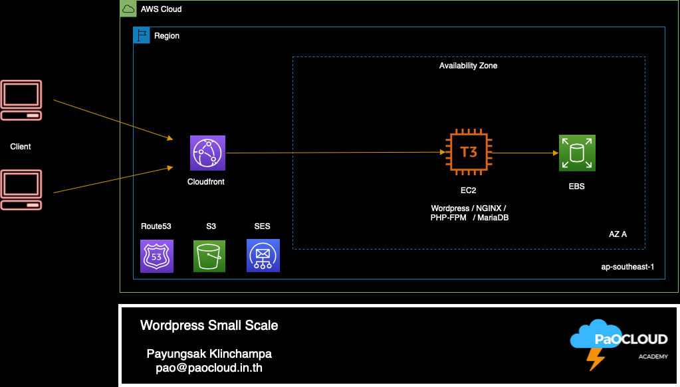Click the PaoCloud Academy logo
The height and width of the screenshot is (387, 680).
(619, 344)
